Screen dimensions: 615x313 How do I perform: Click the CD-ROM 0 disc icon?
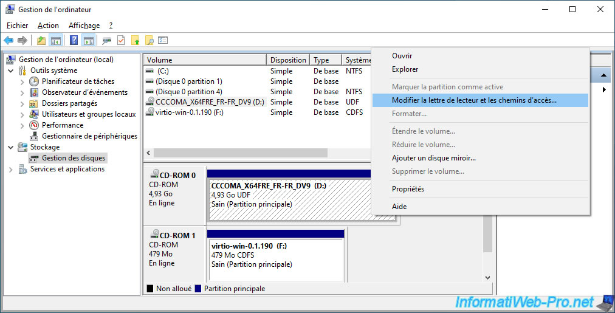coord(155,173)
